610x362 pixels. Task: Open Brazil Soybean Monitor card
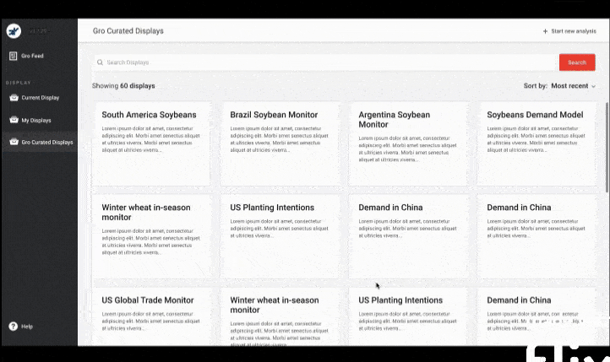[x=280, y=143]
